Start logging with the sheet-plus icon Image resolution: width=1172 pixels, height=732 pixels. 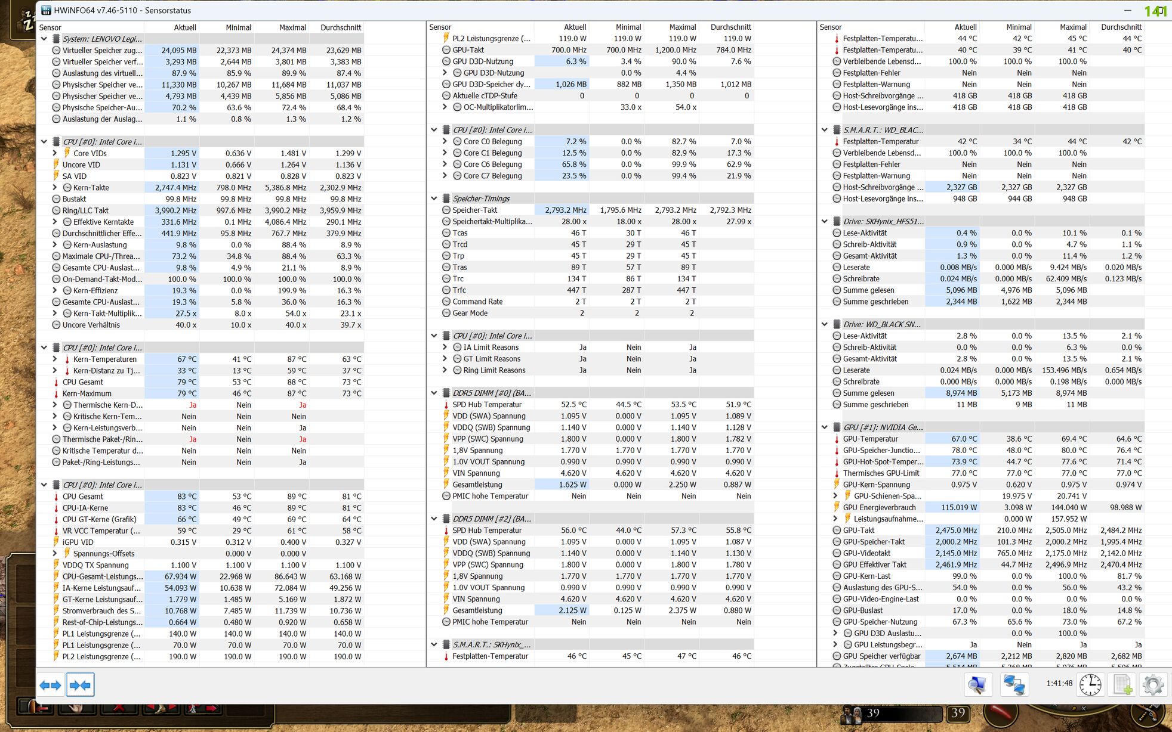coord(1121,684)
